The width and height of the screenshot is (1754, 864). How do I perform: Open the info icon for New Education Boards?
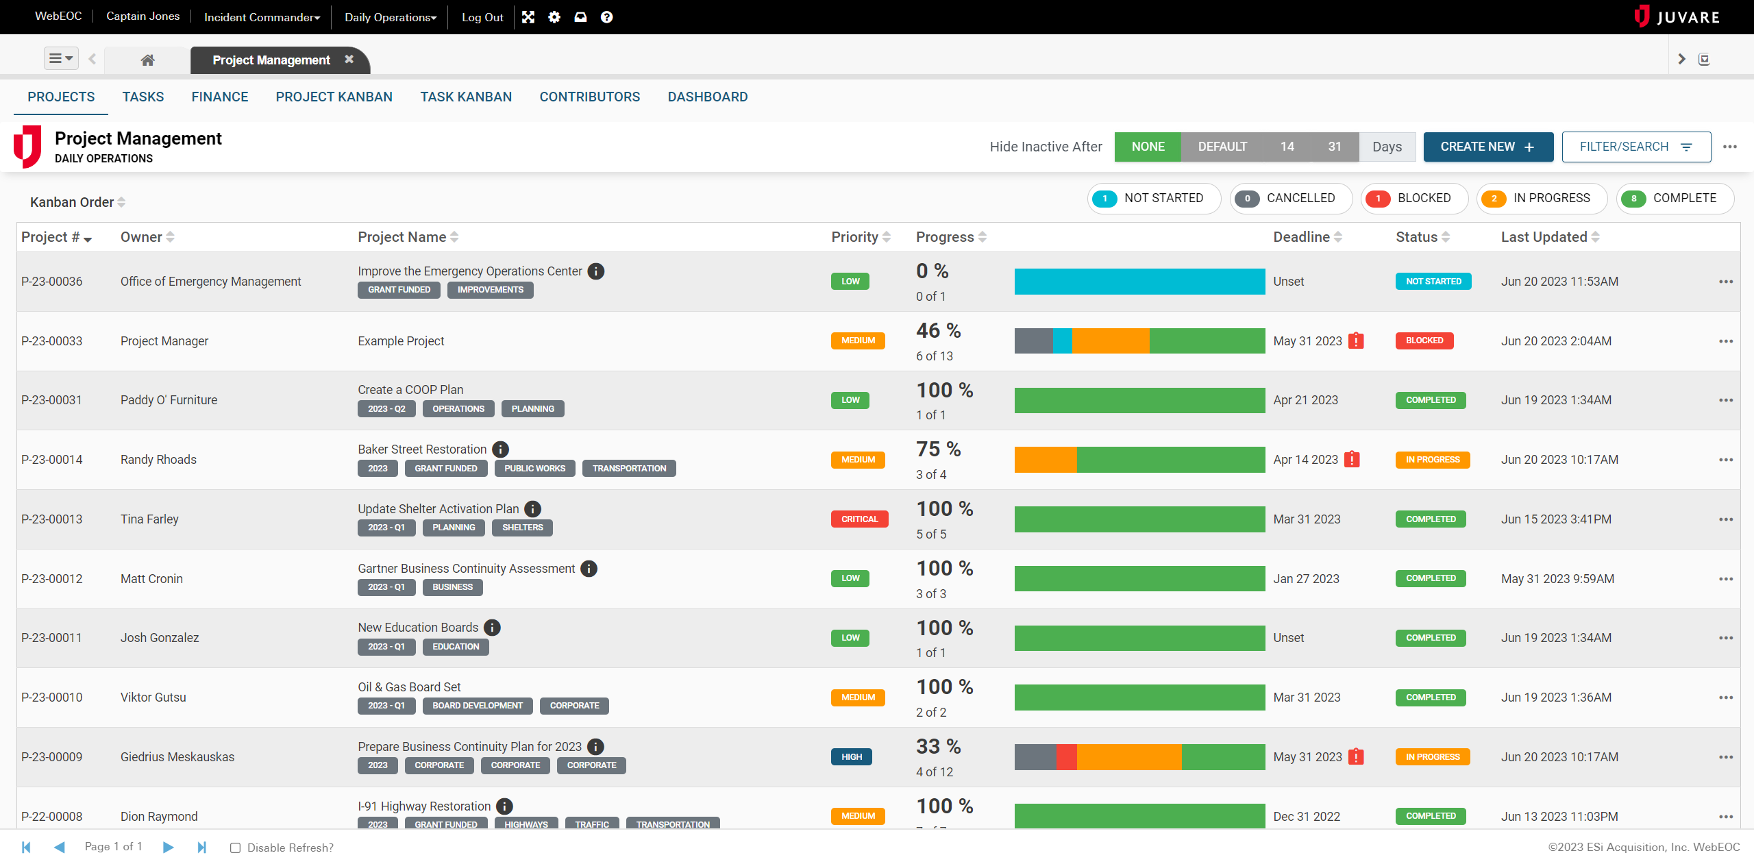[492, 628]
